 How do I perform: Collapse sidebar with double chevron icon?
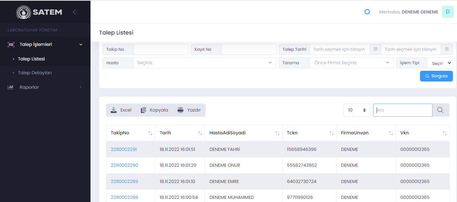point(75,12)
